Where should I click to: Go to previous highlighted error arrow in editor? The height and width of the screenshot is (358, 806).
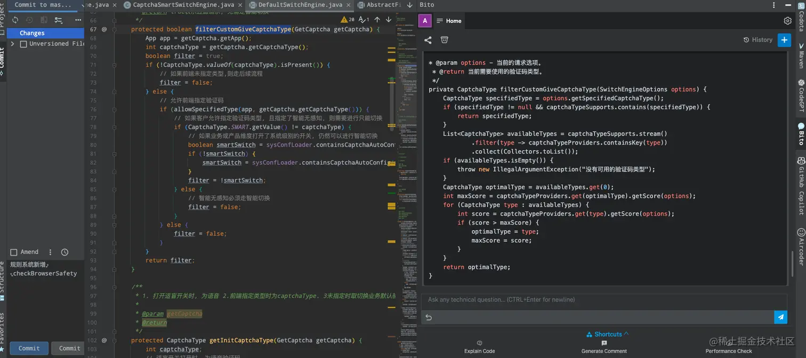377,19
